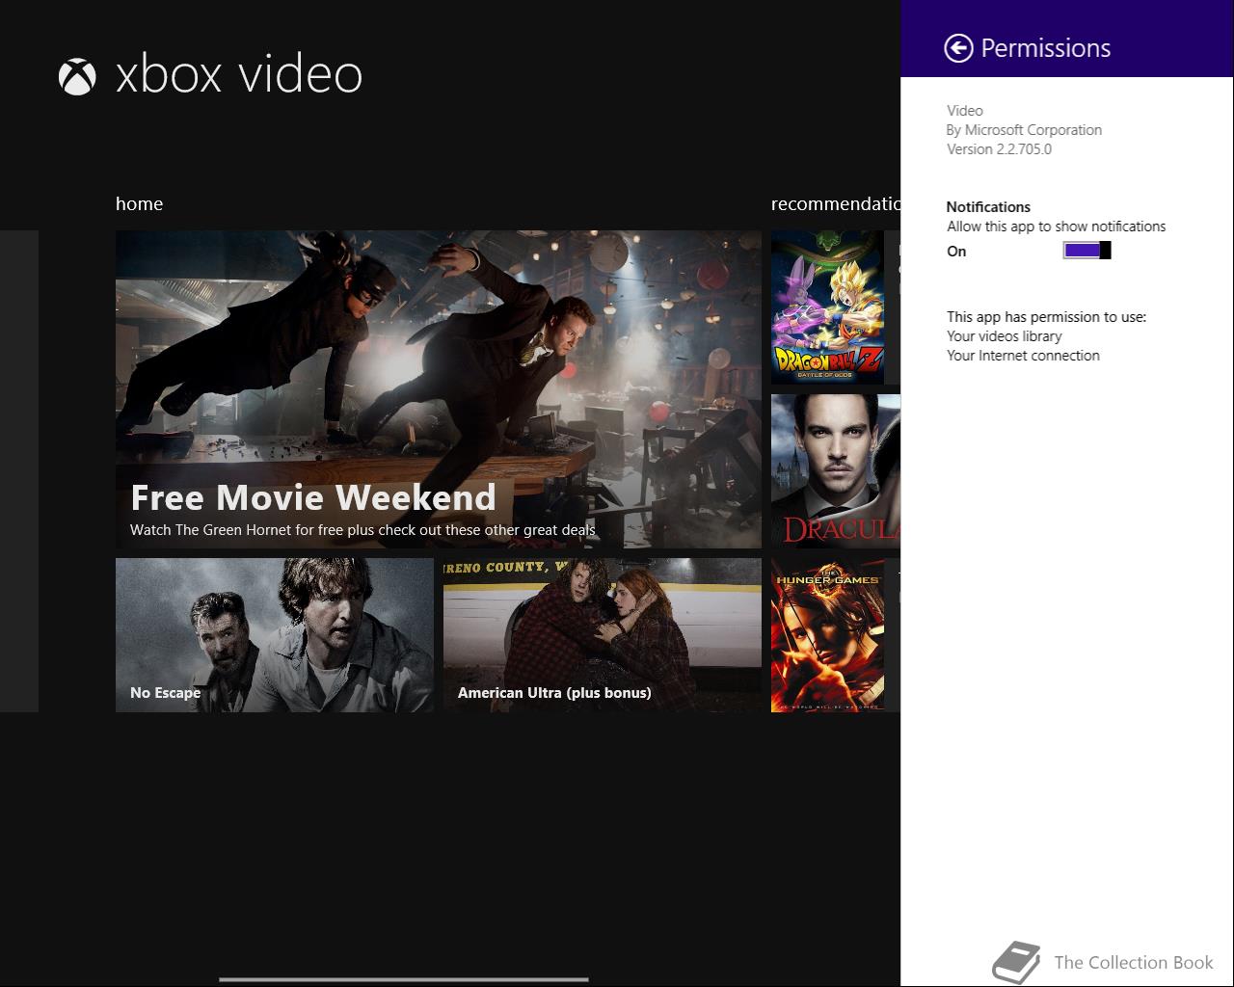Click the 'By Microsoft Corporation' text

(x=1024, y=130)
